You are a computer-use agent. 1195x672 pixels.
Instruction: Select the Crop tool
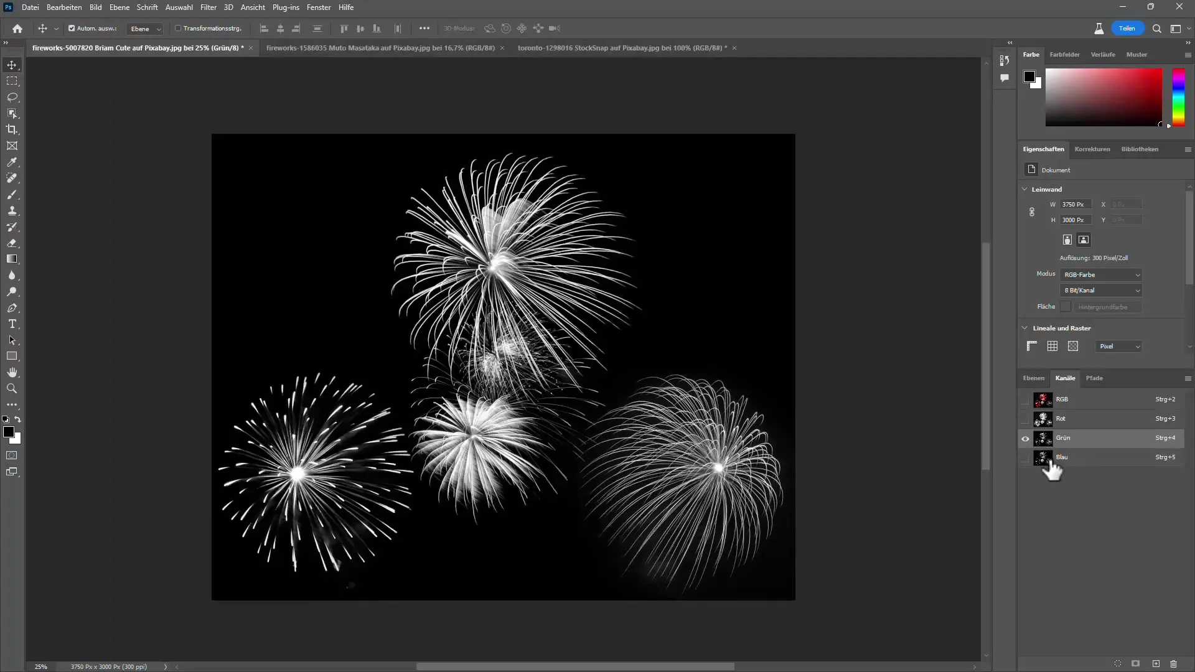(x=12, y=129)
